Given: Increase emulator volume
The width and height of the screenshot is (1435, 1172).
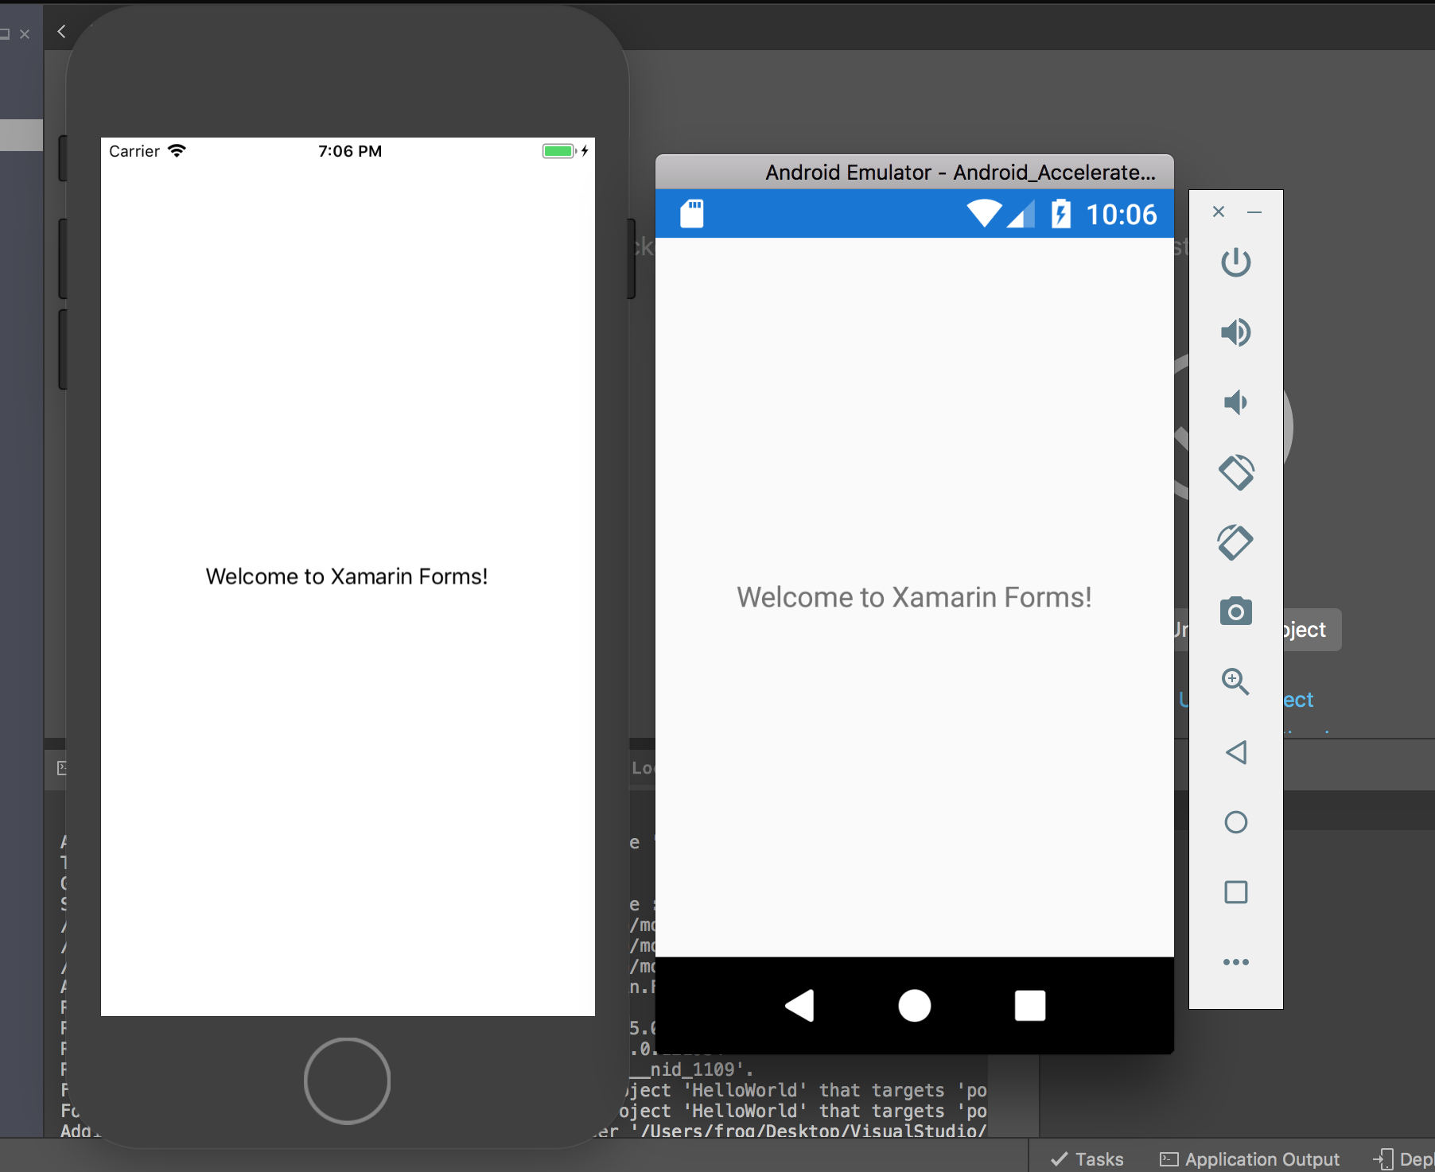Looking at the screenshot, I should pyautogui.click(x=1235, y=332).
